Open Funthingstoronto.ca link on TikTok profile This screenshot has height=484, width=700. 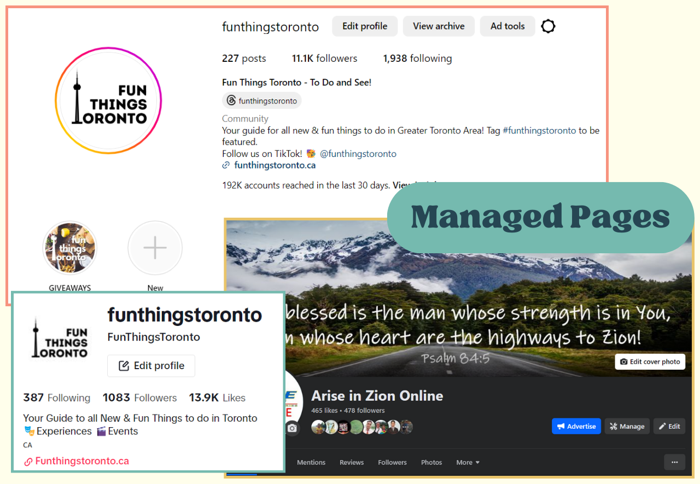tap(82, 461)
